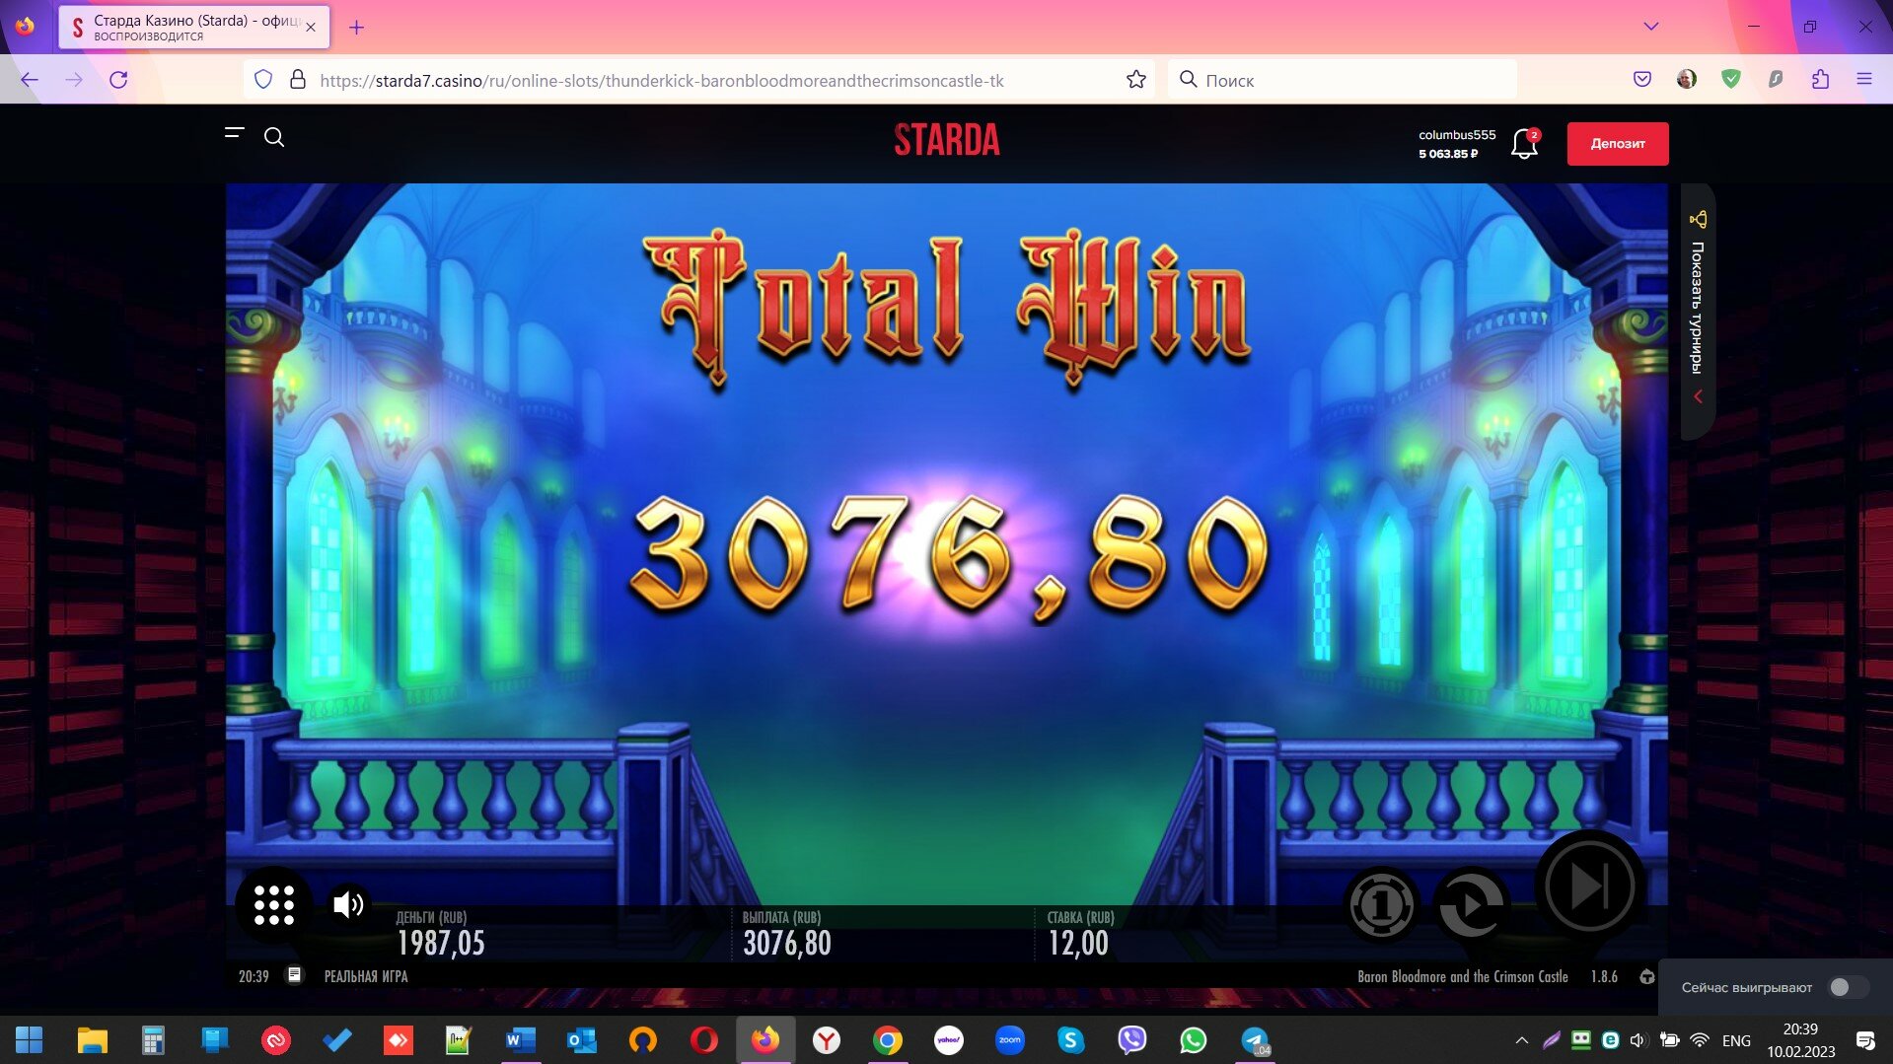Screen dimensions: 1893x1064
Task: Open the Firefox application menu
Action: pos(1863,80)
